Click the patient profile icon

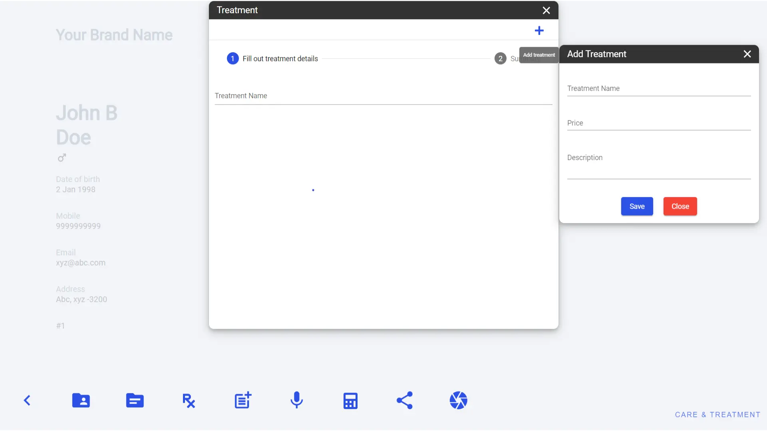81,401
